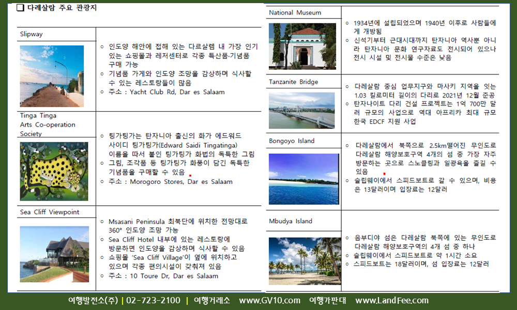Screen dimensions: 517x310
Task: Click the 02-723-2100 phone number
Action: 153,301
